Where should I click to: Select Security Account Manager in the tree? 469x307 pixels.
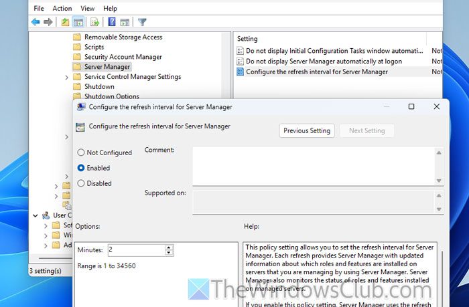(123, 57)
